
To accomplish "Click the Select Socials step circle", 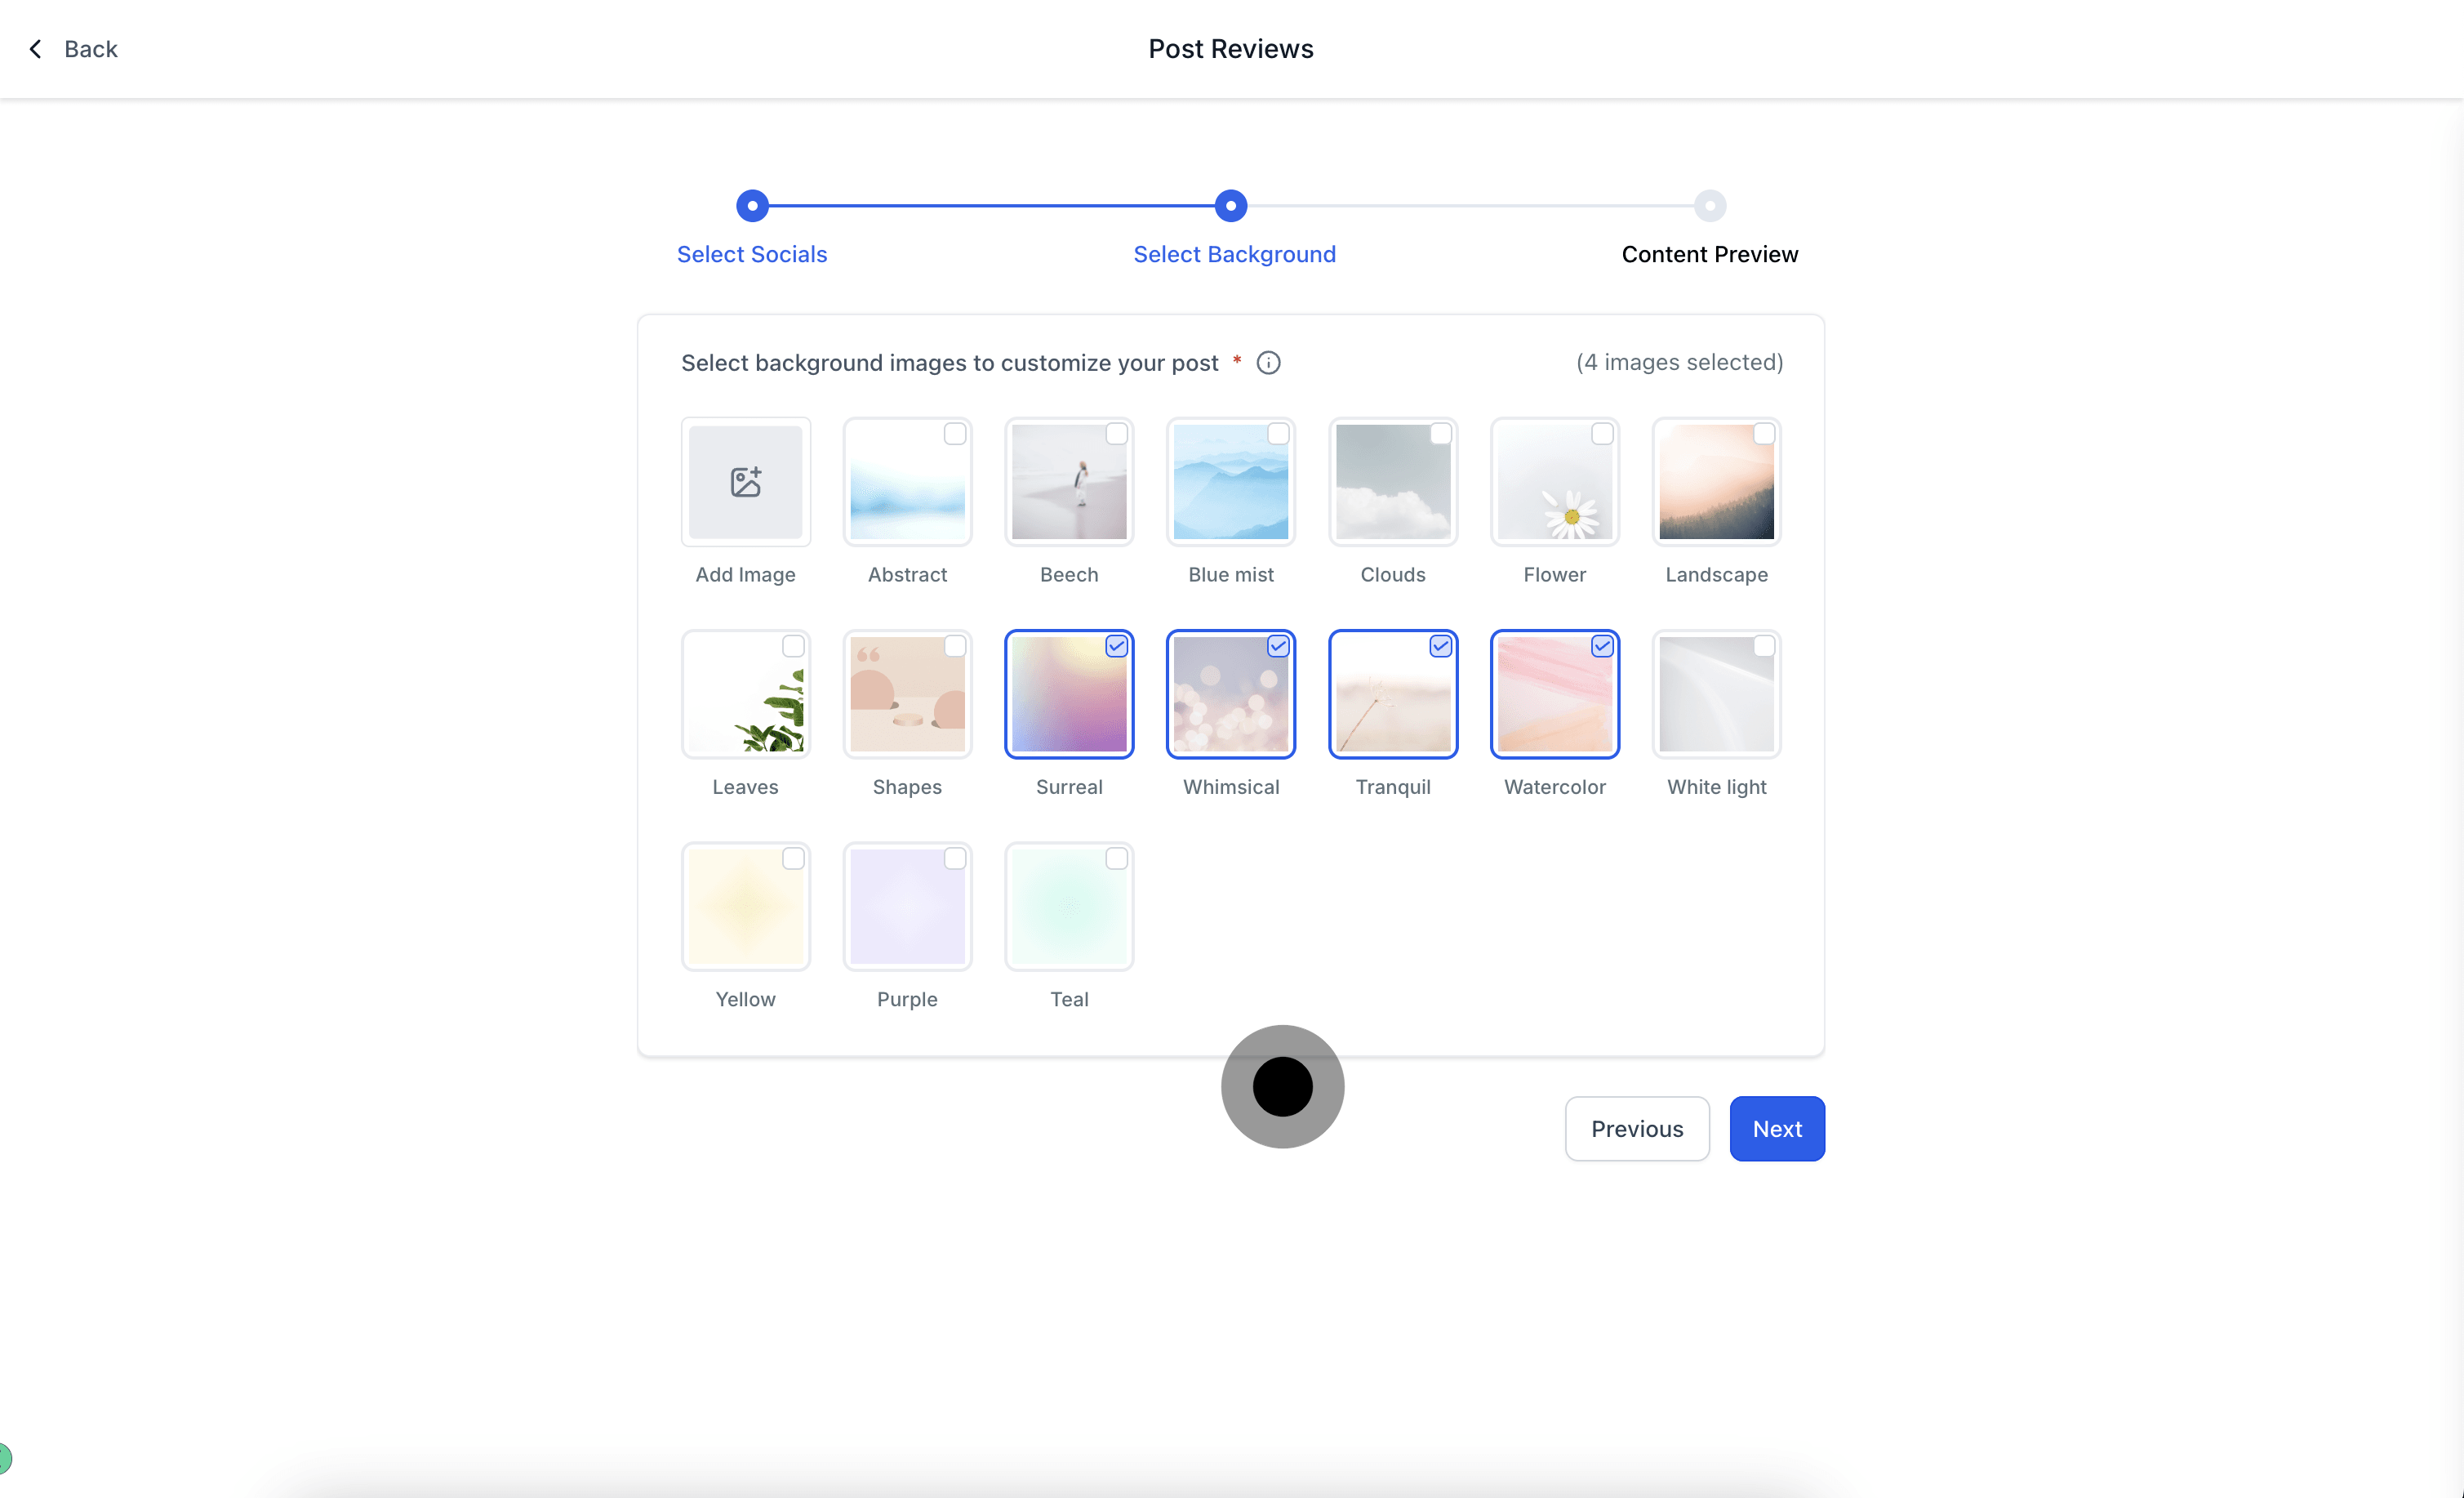I will click(752, 205).
